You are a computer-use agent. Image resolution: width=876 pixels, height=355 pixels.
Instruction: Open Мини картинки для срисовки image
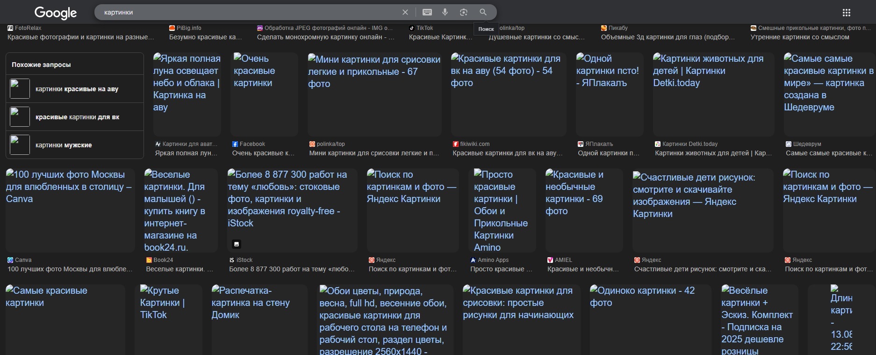(374, 94)
